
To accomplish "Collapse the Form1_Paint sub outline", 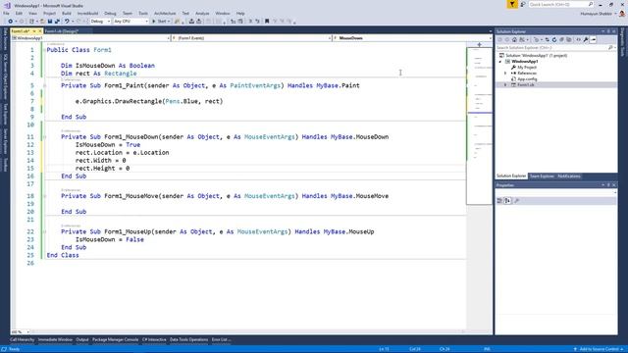I will click(x=44, y=85).
